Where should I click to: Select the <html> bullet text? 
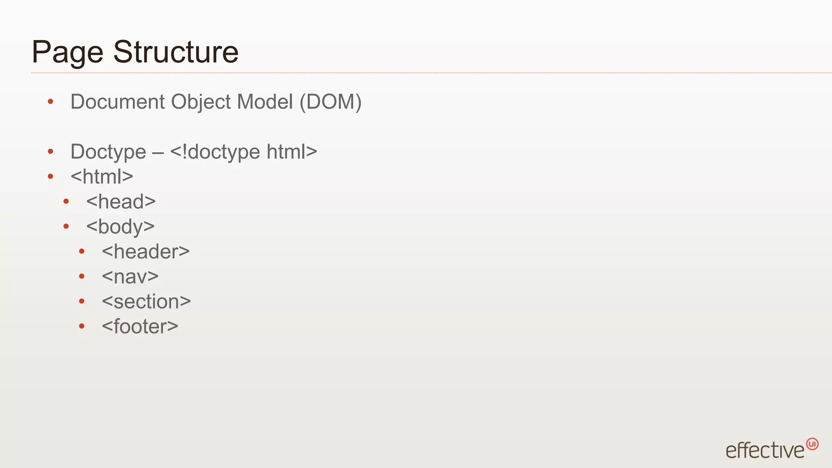102,177
